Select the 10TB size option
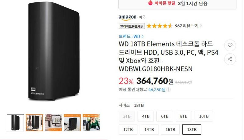Screen dimensions: 244x140 coord(204,116)
